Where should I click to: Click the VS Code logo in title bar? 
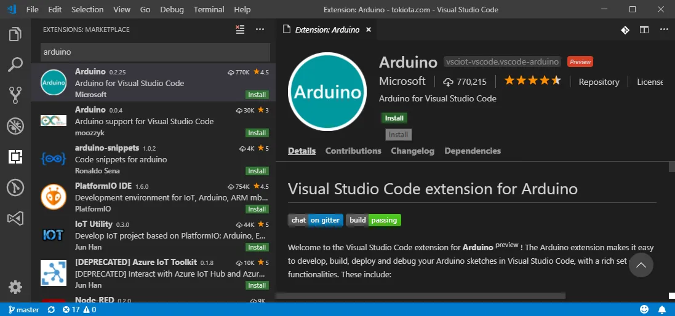12,9
